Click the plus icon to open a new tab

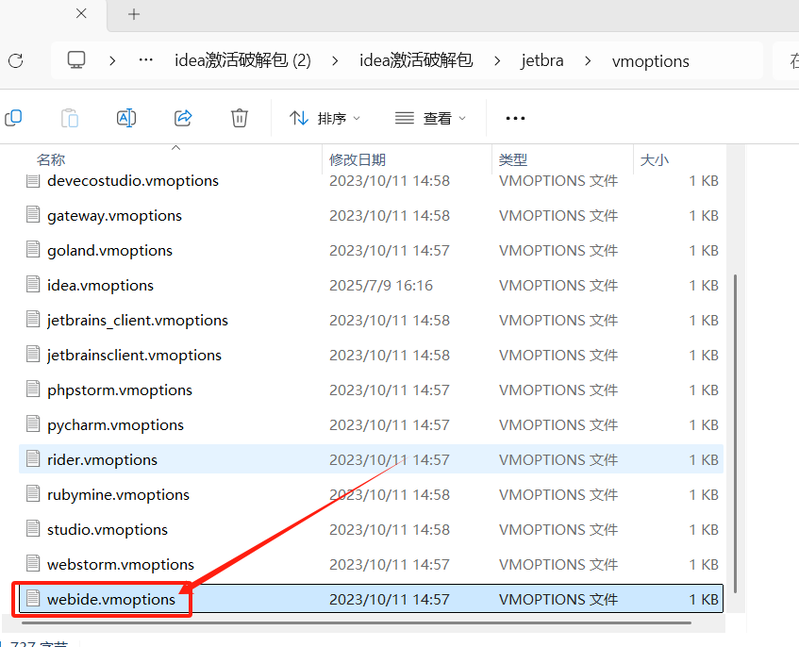[132, 14]
